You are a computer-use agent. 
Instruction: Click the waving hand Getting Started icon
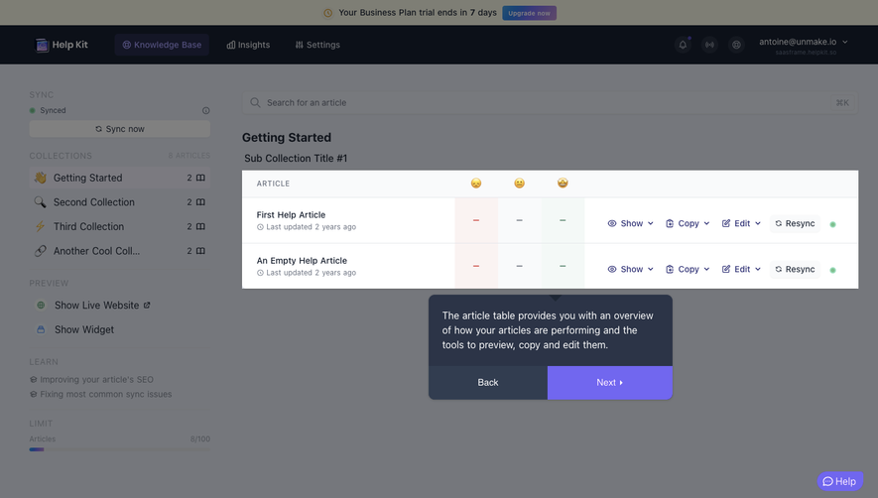40,178
